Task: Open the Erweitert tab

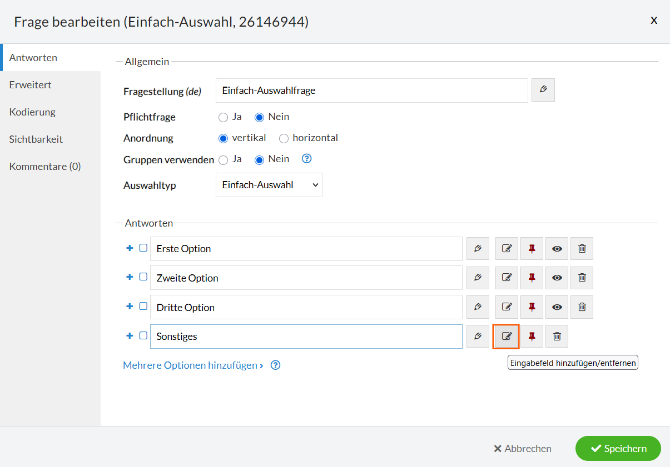Action: pyautogui.click(x=31, y=85)
